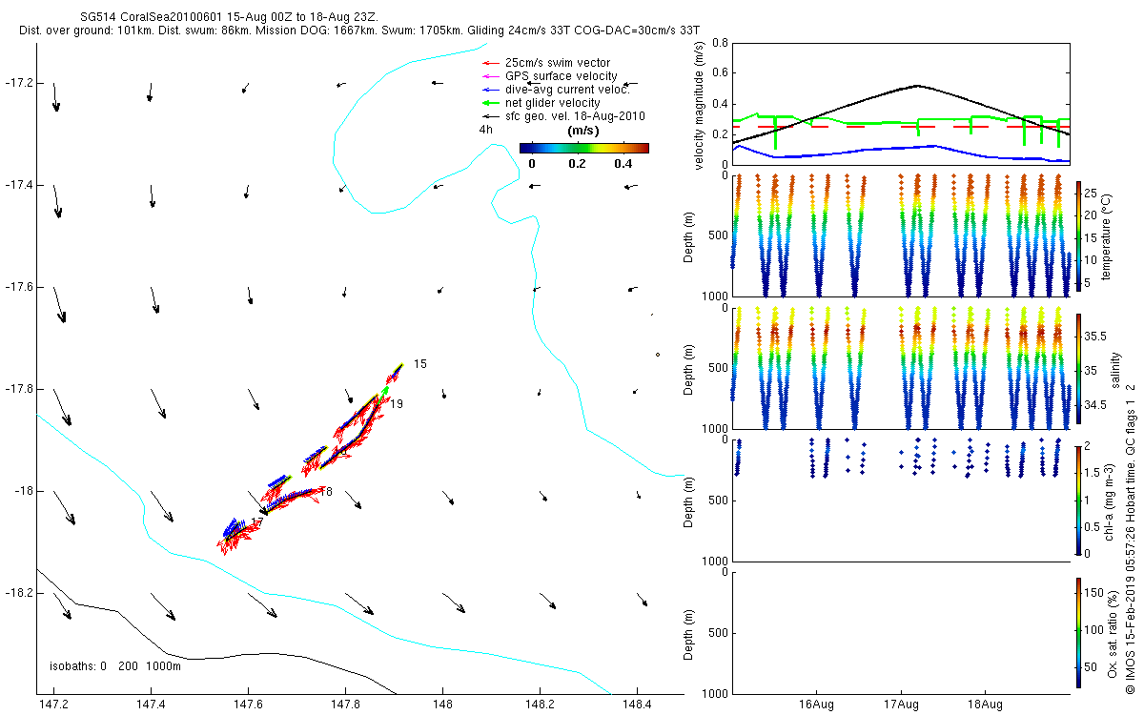
Task: Click the Ox. sat. ratio colorbar
Action: 1078,631
